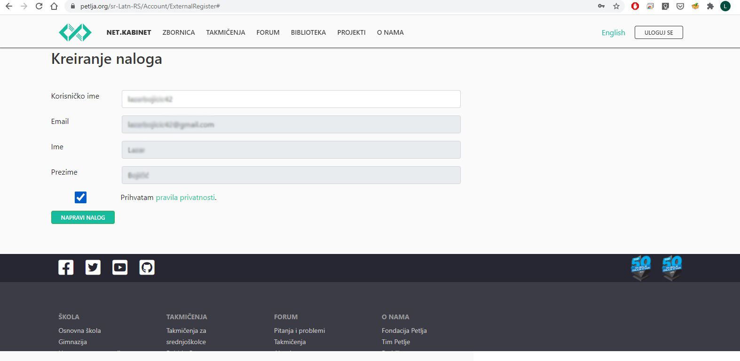Uncheck the Prihvatam privacy rules checkbox
This screenshot has height=361, width=740.
[80, 198]
